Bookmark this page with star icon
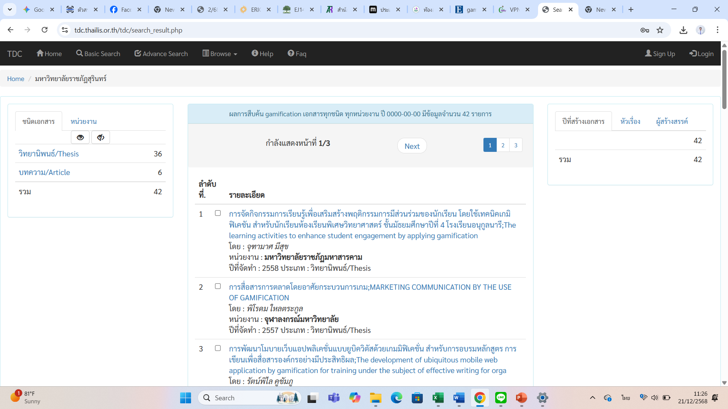 [x=660, y=30]
